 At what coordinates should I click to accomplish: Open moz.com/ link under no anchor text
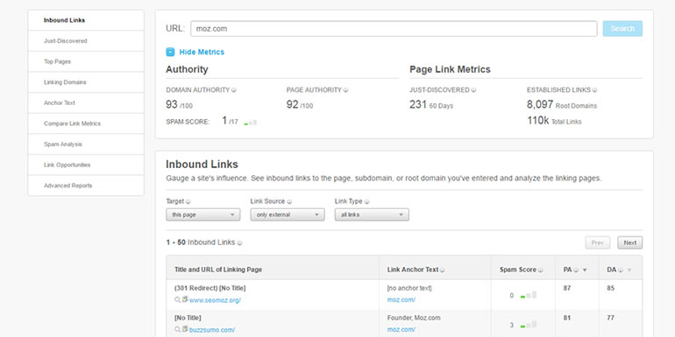point(401,300)
